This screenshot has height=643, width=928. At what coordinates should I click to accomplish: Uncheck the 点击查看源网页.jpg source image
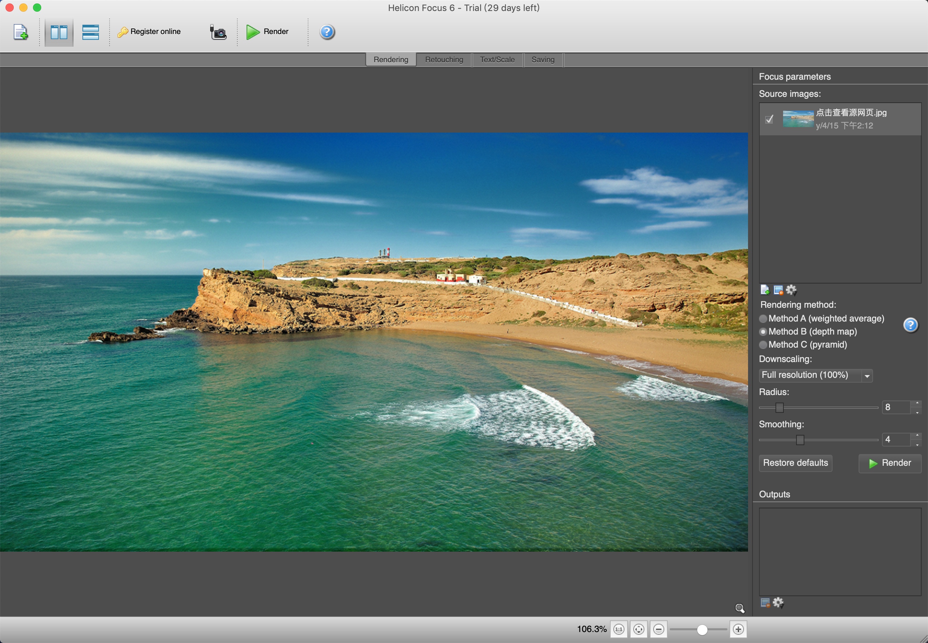click(769, 119)
